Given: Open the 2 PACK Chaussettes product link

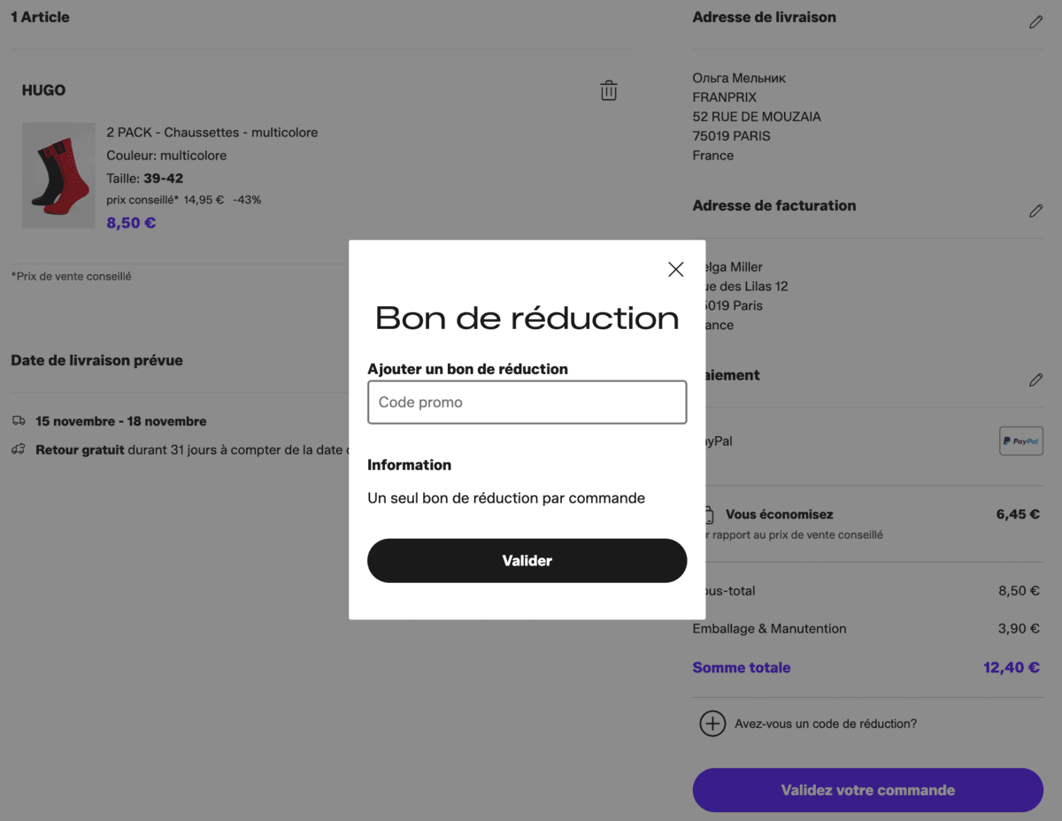Looking at the screenshot, I should click(212, 132).
